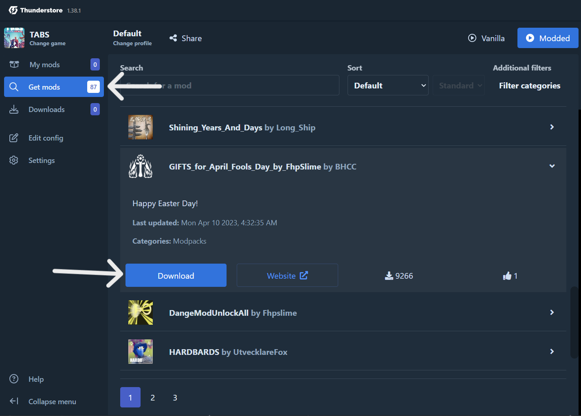Viewport: 581px width, 416px height.
Task: Click the Edit config pencil icon
Action: (14, 138)
